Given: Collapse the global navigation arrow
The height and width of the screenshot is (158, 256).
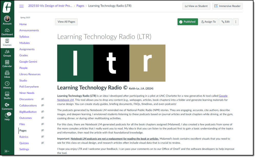Looking at the screenshot, I should [x=7, y=151].
